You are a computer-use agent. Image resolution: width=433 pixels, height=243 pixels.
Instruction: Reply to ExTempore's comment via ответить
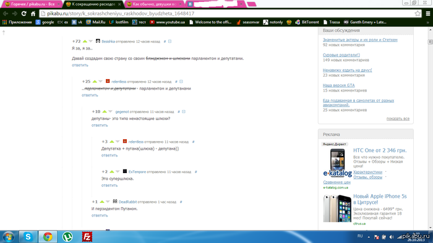(109, 185)
